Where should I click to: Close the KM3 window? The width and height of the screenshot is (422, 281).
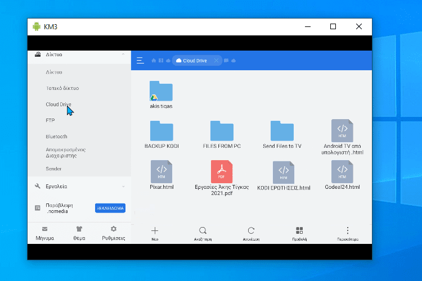pyautogui.click(x=359, y=26)
